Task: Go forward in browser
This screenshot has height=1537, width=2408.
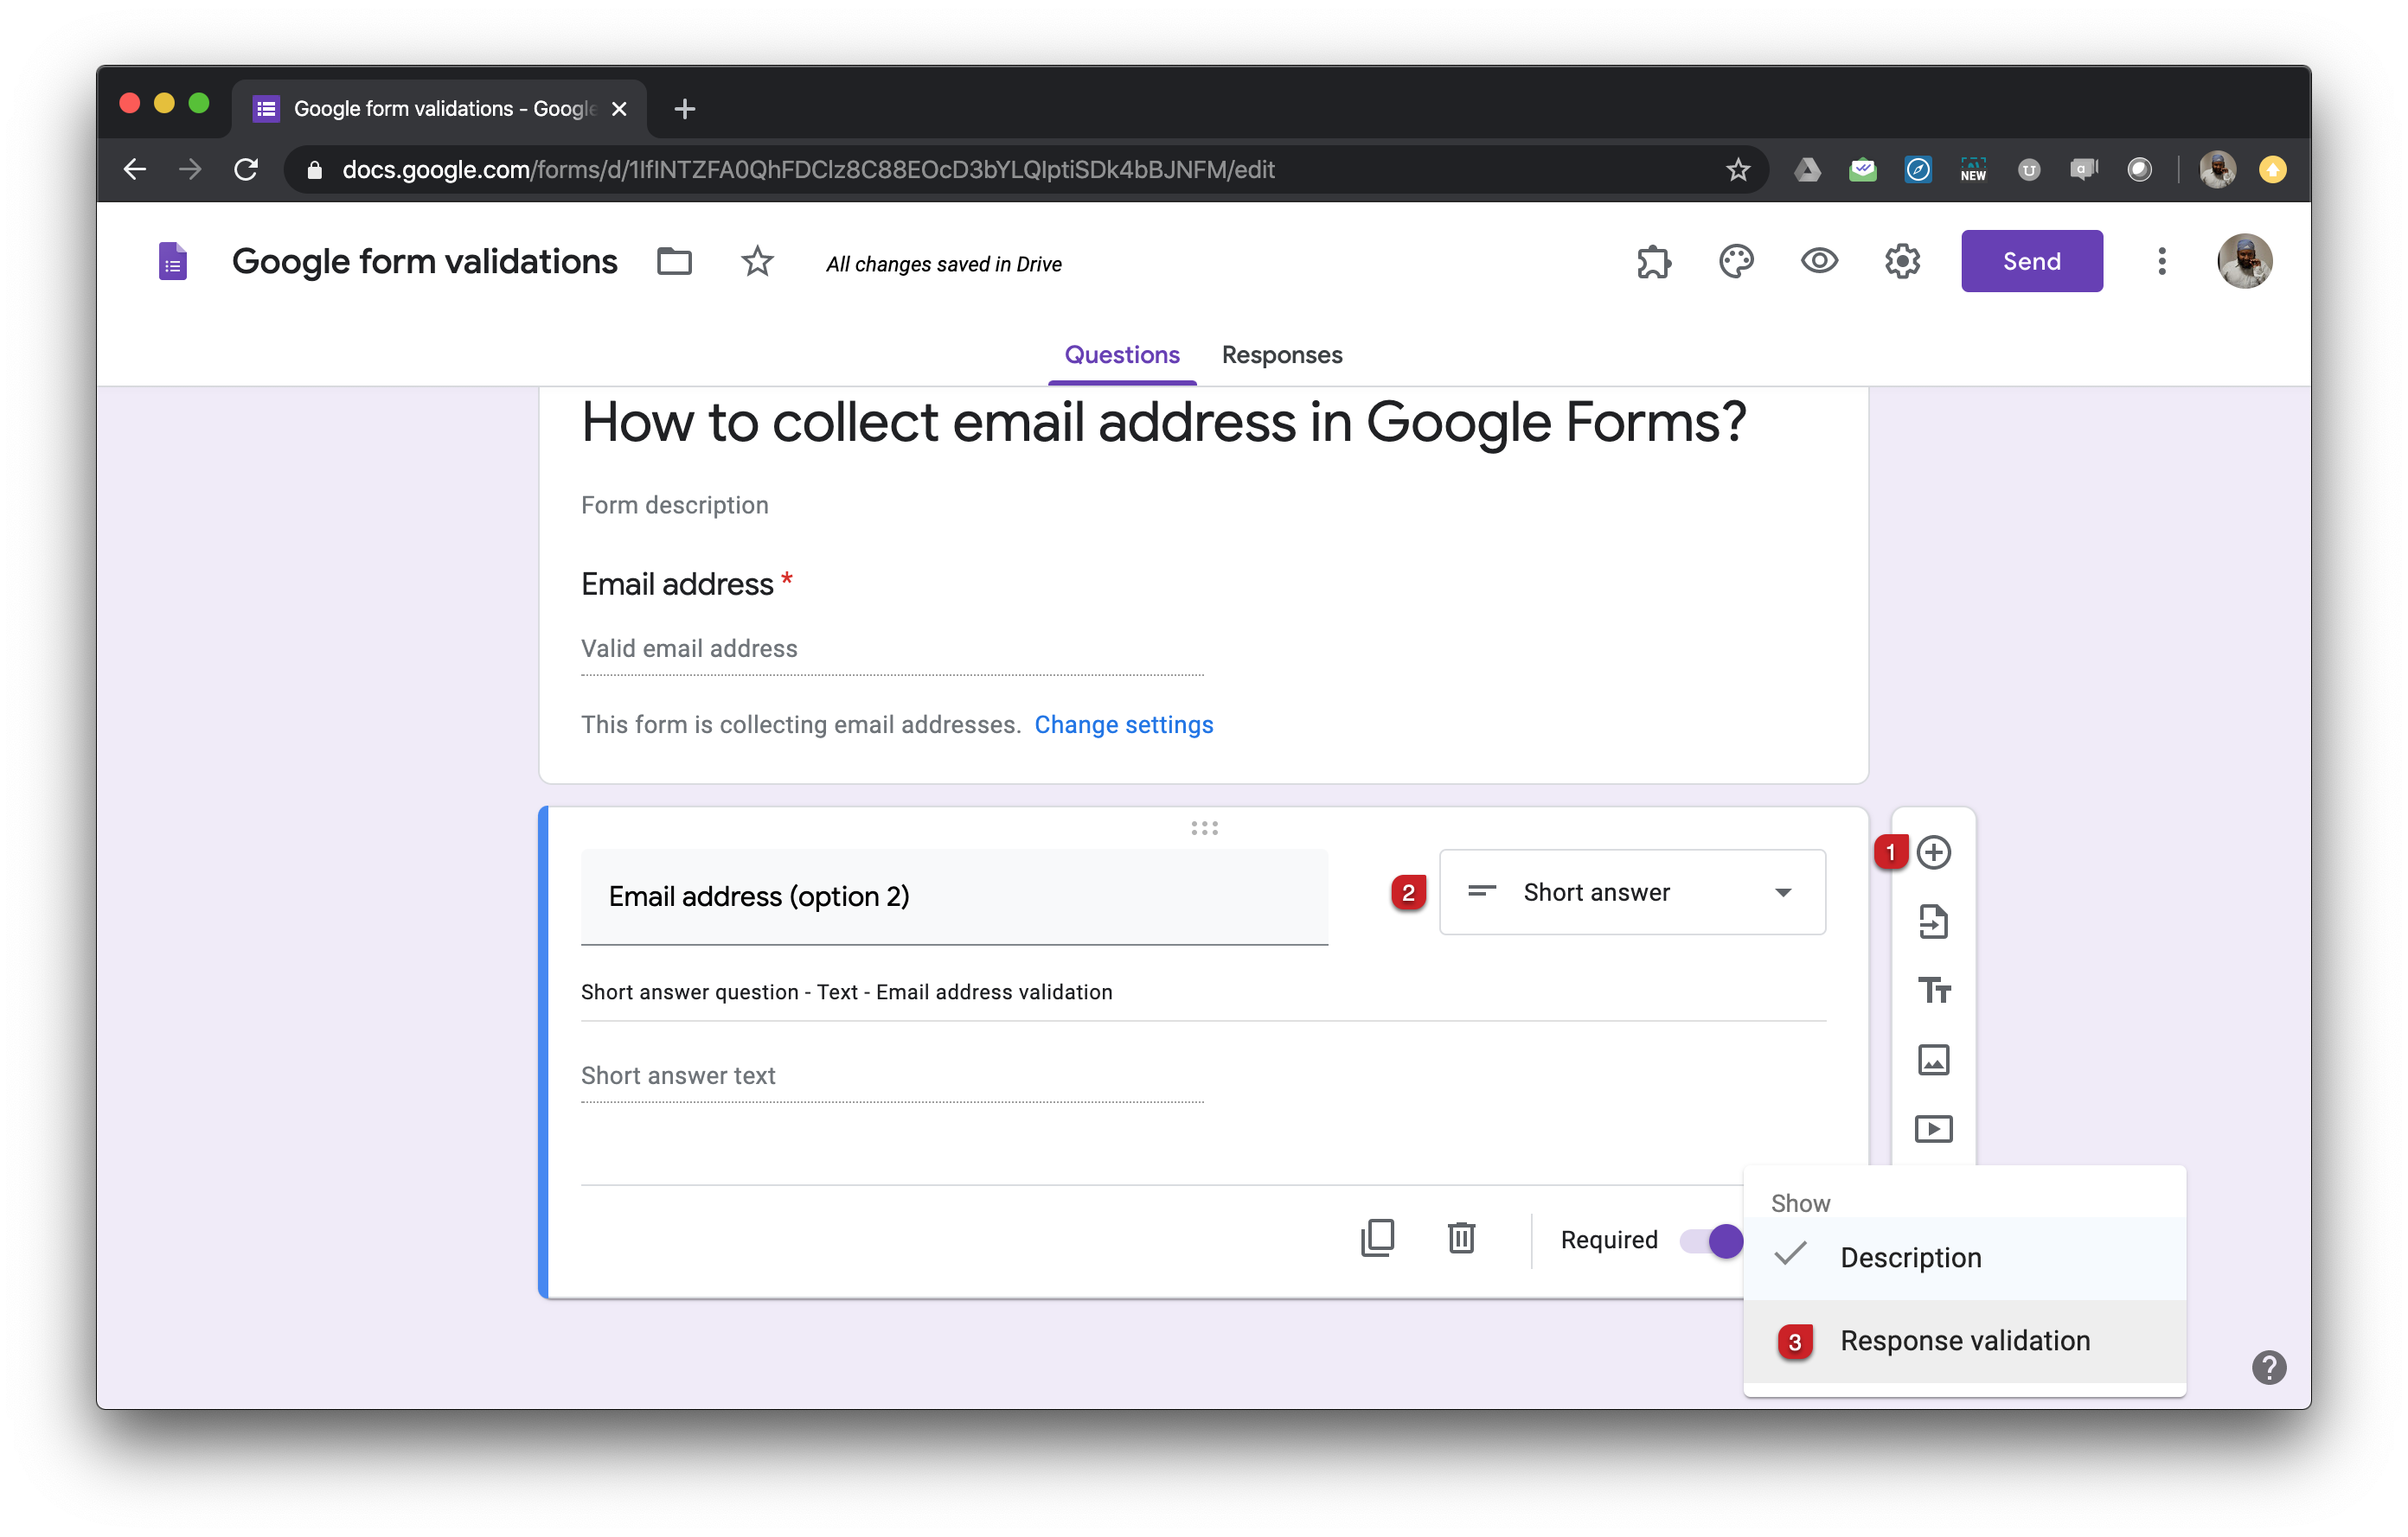Action: (x=190, y=169)
